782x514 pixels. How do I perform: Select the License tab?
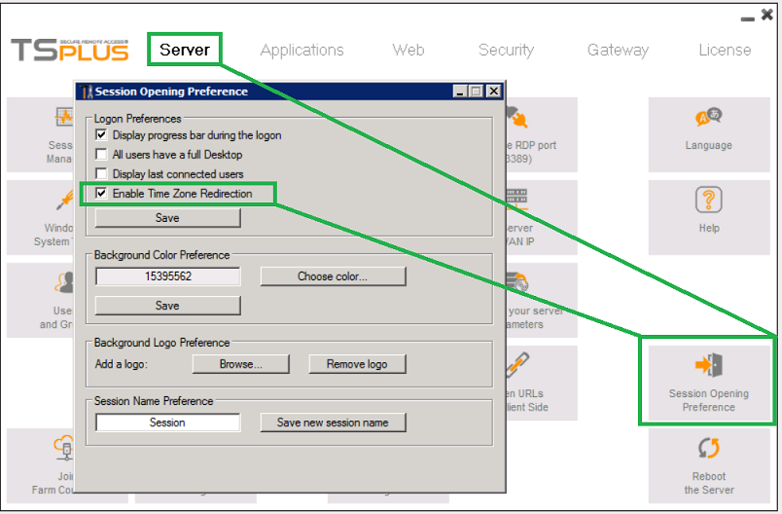(725, 50)
